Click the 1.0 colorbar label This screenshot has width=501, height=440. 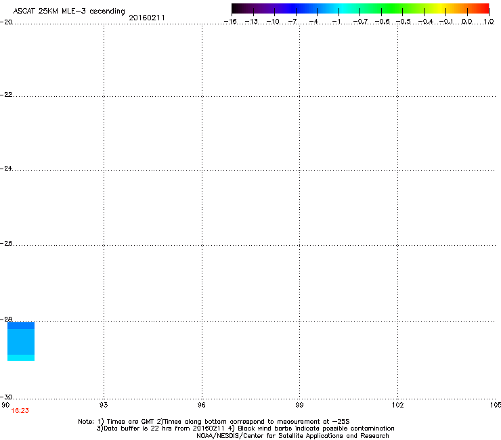click(x=489, y=22)
